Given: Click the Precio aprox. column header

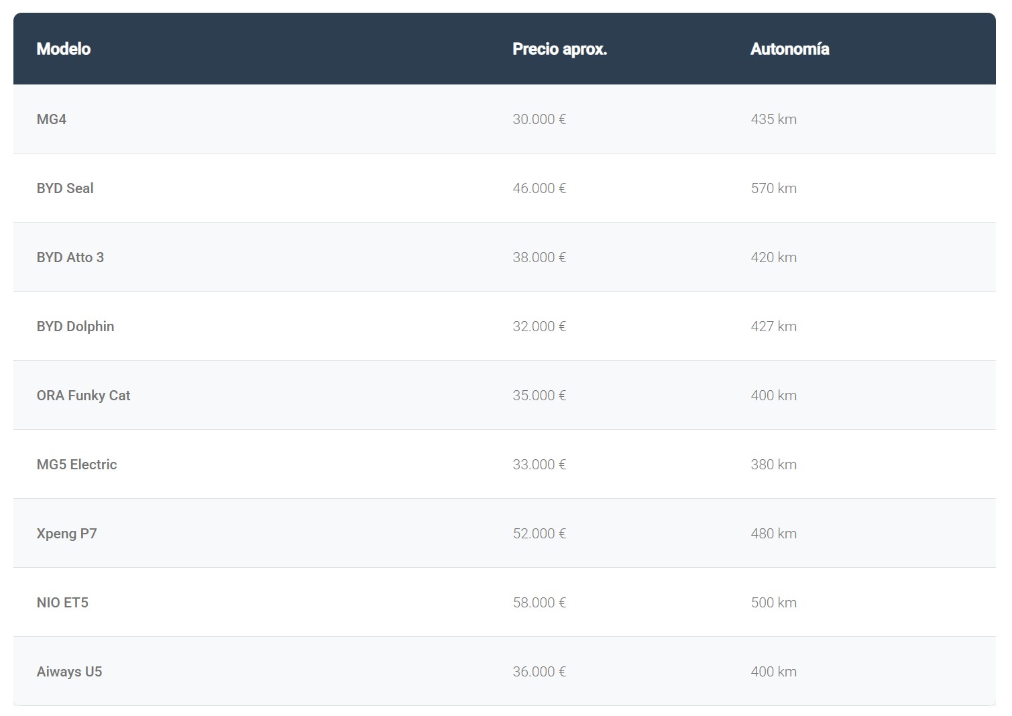Looking at the screenshot, I should point(559,49).
